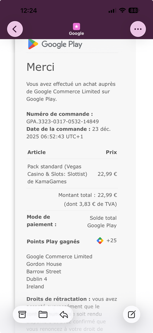This screenshot has height=333, width=153.
Task: Compose a new message with the pencil icon
Action: [131, 314]
